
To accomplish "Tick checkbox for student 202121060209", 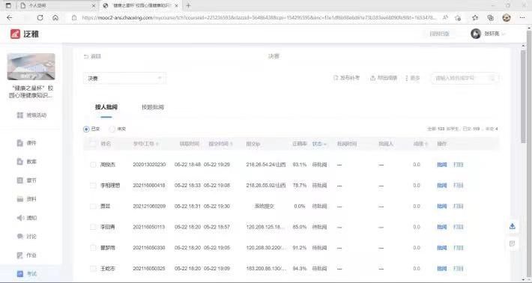I will [x=93, y=206].
